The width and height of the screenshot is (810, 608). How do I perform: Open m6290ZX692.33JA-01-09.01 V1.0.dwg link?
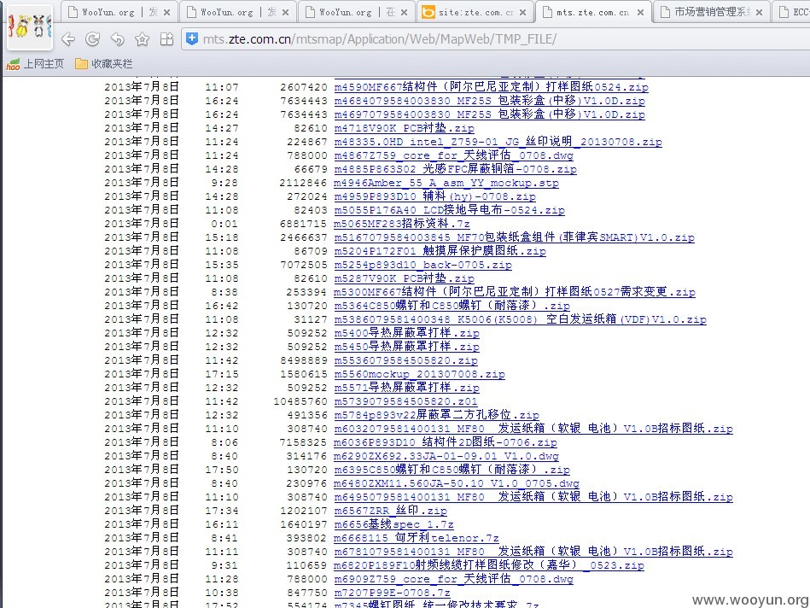446,456
